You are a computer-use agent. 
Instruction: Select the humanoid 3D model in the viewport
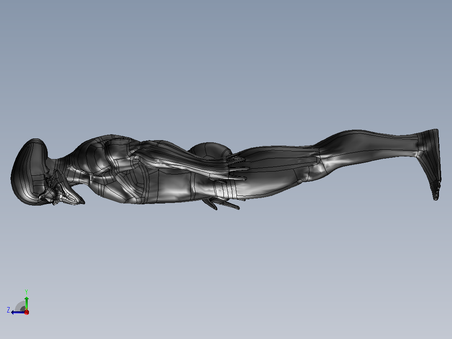pos(226,169)
